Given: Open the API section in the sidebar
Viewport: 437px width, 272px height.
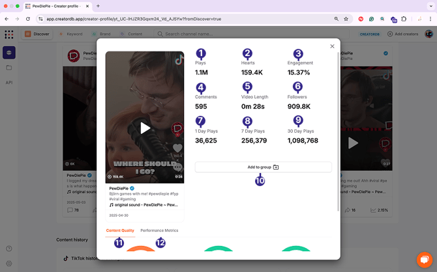Looking at the screenshot, I should pyautogui.click(x=9, y=83).
